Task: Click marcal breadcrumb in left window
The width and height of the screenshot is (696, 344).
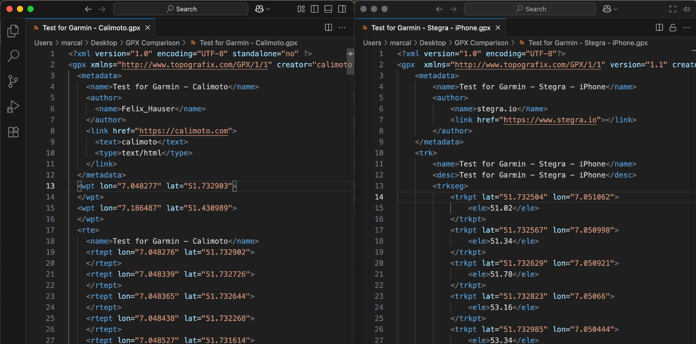Action: (72, 43)
